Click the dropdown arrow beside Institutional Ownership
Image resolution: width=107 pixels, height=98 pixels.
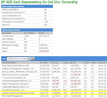tap(28, 59)
